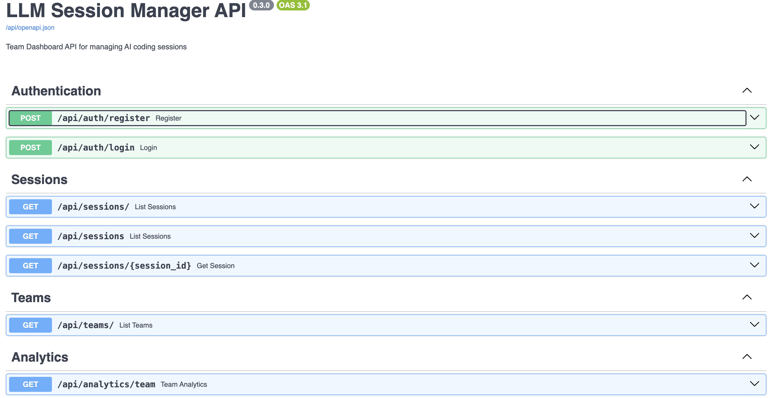Click the Sessions section heading
Viewport: 776px width, 398px height.
tap(39, 179)
